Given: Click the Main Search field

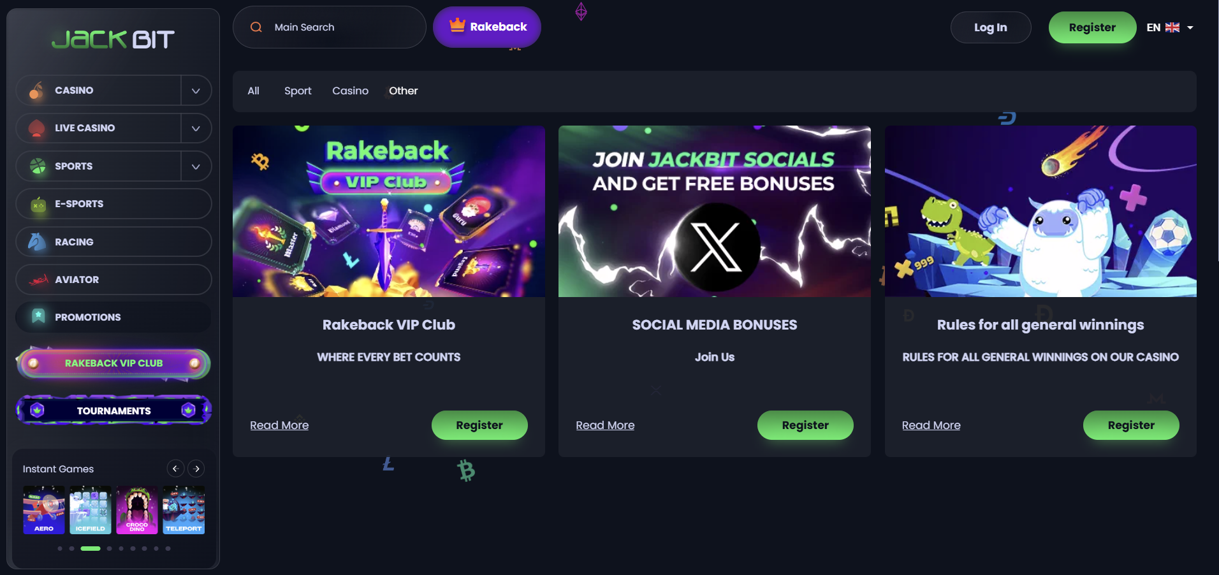Looking at the screenshot, I should (329, 27).
